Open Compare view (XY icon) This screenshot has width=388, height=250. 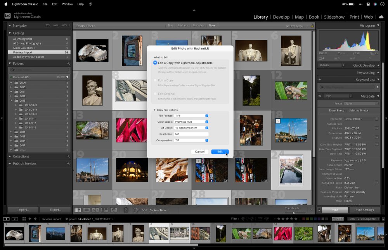tap(95, 210)
